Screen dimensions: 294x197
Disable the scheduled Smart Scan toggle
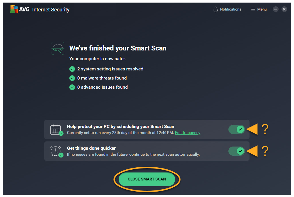coord(237,129)
